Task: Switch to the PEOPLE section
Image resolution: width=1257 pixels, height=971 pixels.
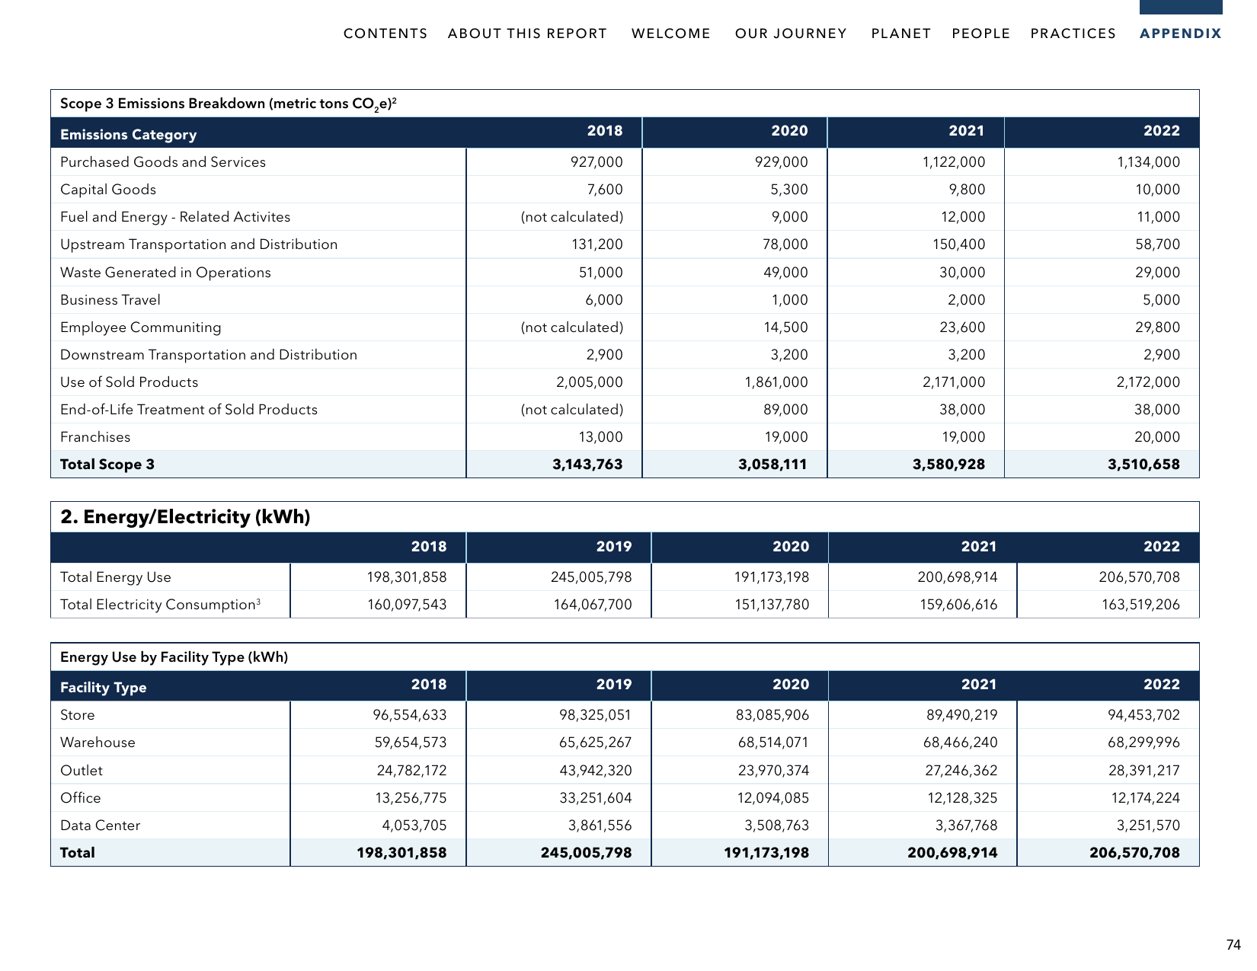Action: [981, 34]
